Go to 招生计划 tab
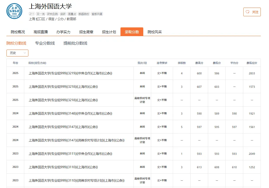Image resolution: width=269 pixels, height=188 pixels. pos(109,32)
